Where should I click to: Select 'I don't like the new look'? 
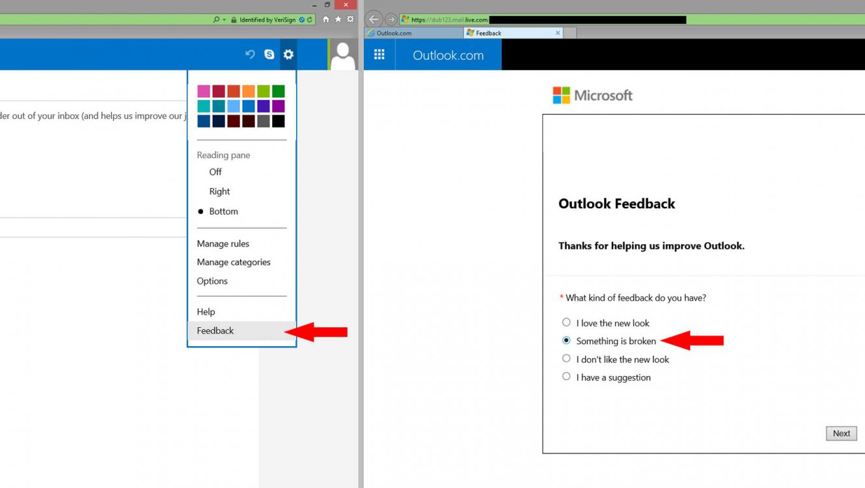point(566,359)
